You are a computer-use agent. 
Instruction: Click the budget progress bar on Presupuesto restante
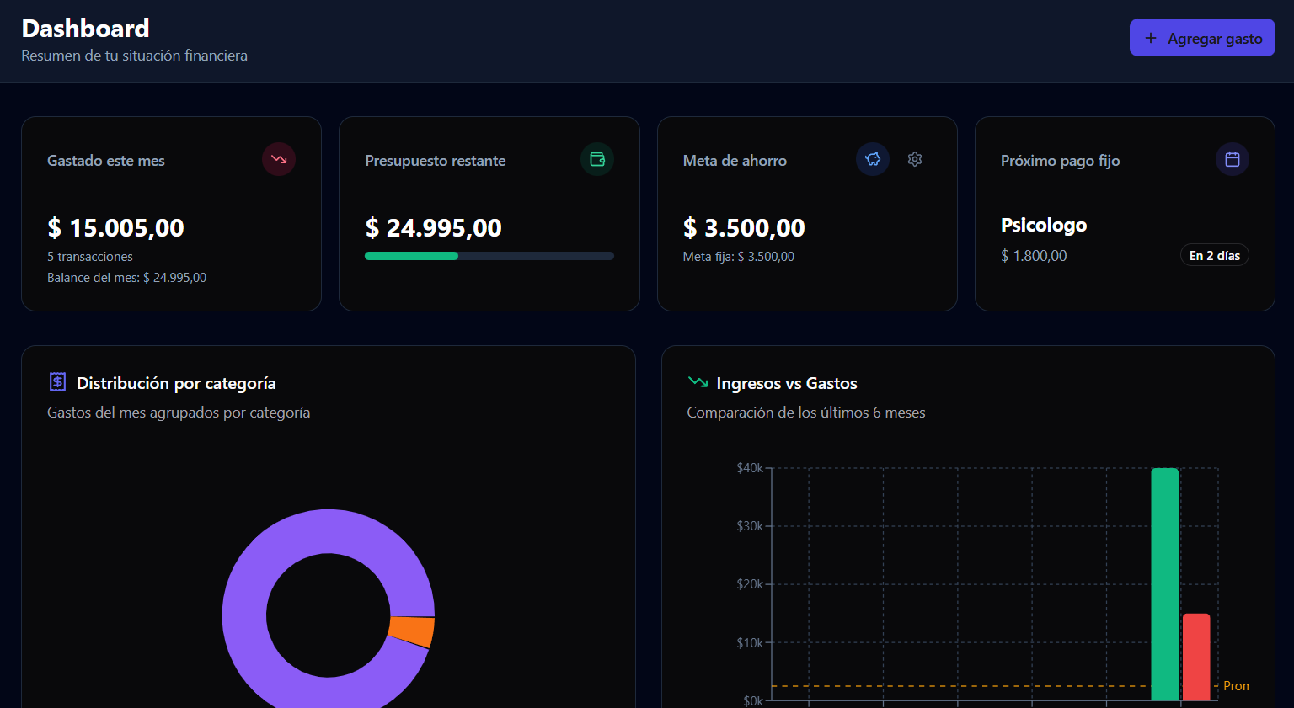tap(489, 255)
